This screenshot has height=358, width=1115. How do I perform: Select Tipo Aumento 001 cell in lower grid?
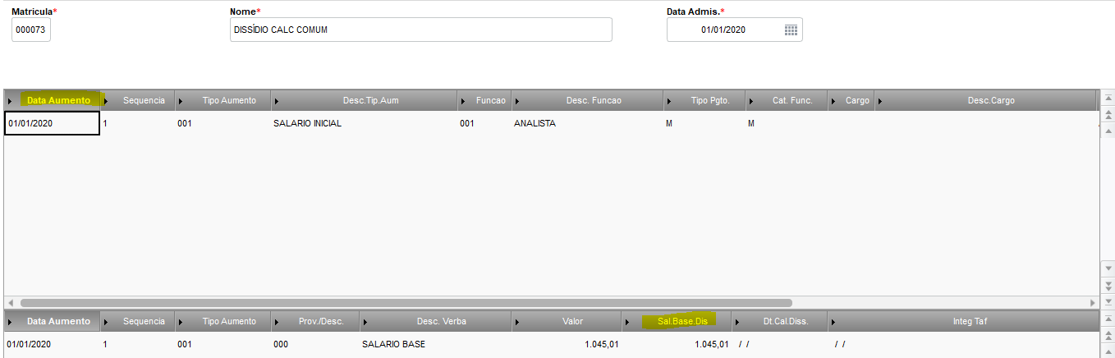click(x=222, y=344)
